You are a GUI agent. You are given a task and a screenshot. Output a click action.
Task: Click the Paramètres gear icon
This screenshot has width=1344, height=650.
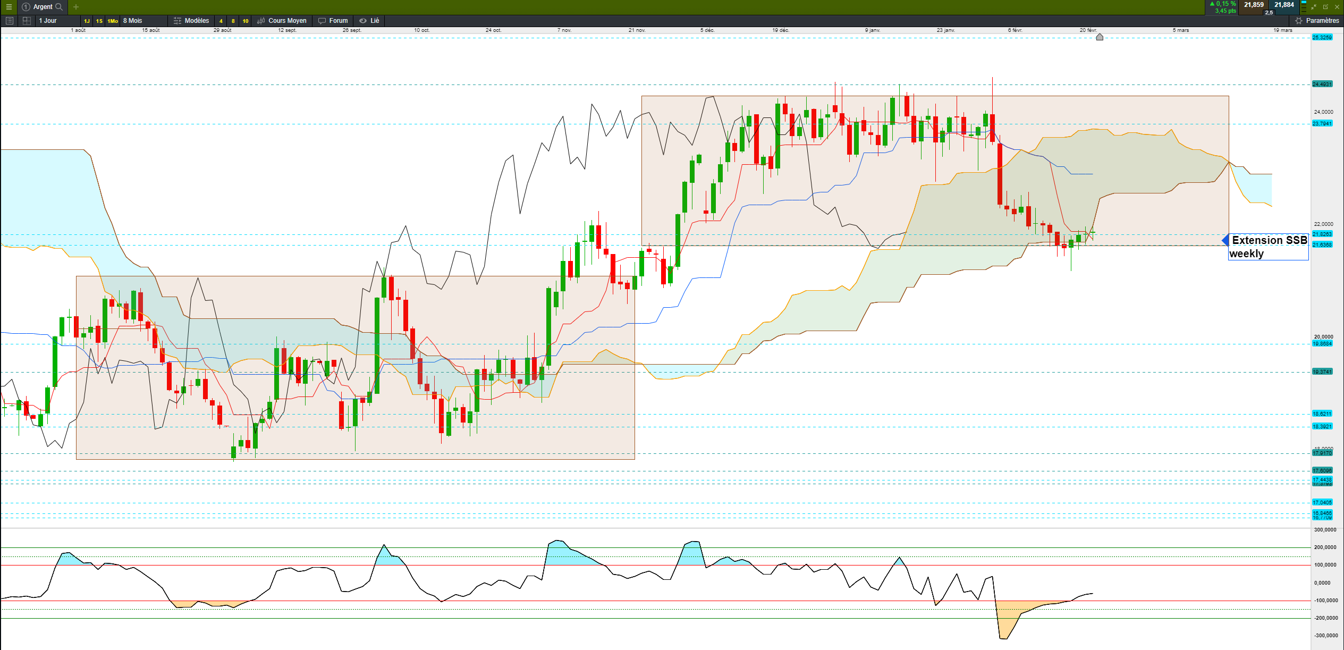(x=1299, y=21)
